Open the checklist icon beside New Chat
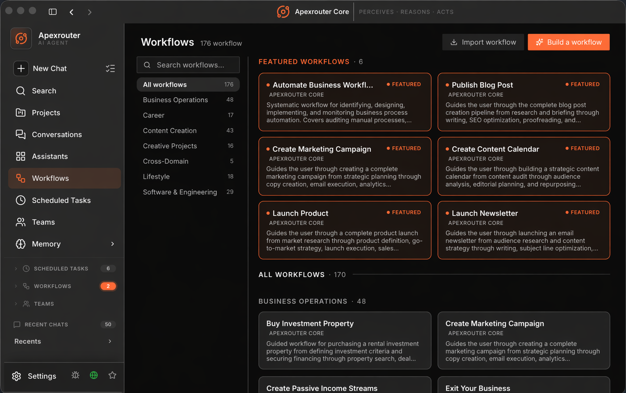The width and height of the screenshot is (626, 393). point(110,68)
